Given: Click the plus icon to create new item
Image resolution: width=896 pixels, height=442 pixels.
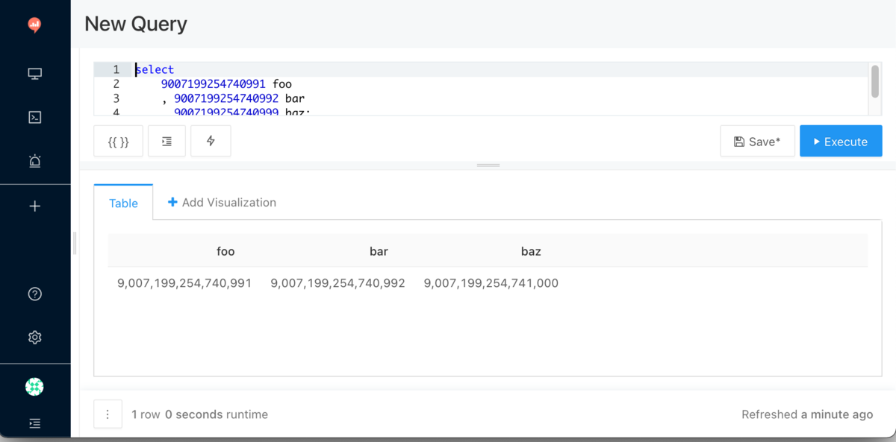Looking at the screenshot, I should point(34,206).
